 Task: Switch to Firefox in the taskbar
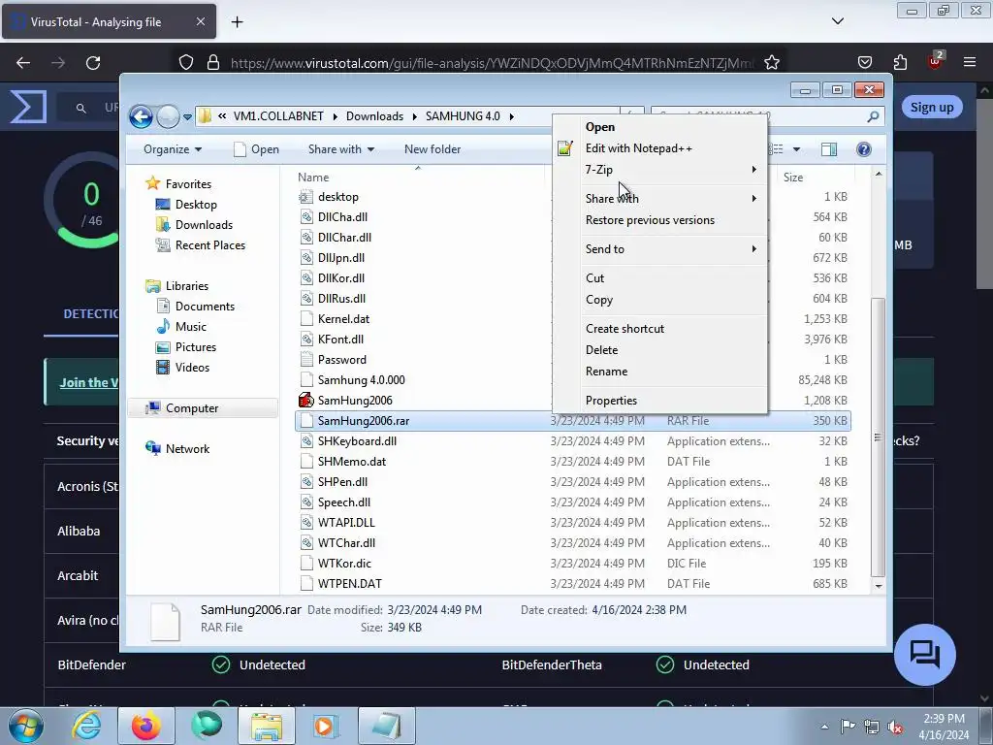[x=145, y=726]
